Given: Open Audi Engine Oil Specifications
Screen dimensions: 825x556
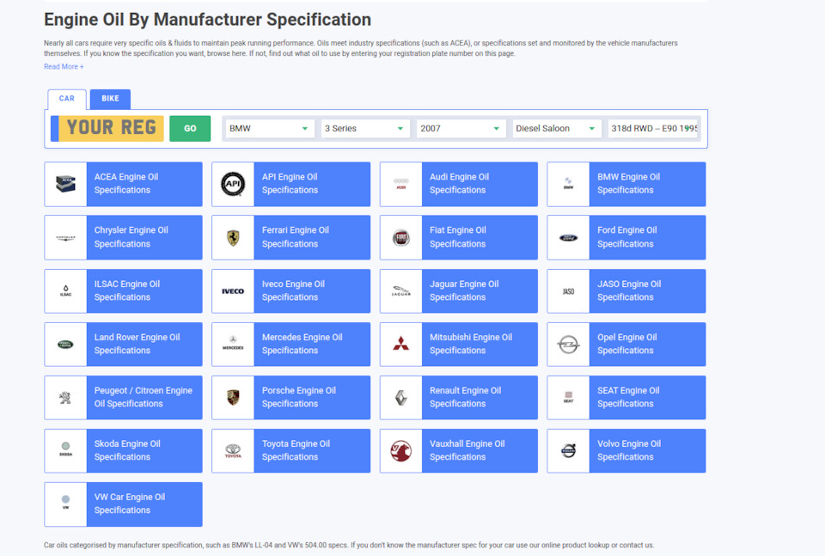Looking at the screenshot, I should point(459,184).
